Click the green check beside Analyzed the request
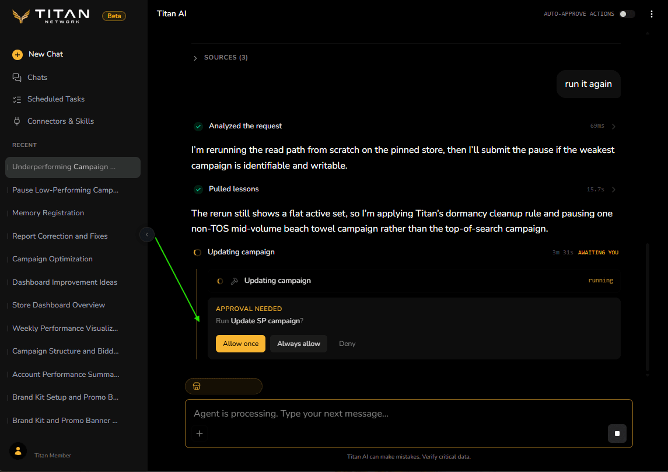This screenshot has width=668, height=472. tap(198, 126)
